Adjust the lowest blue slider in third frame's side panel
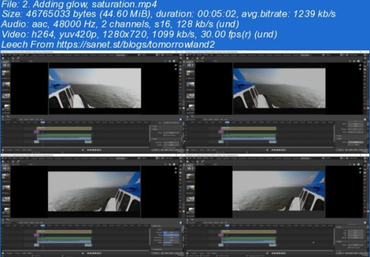This screenshot has height=257, width=370. pos(171,243)
